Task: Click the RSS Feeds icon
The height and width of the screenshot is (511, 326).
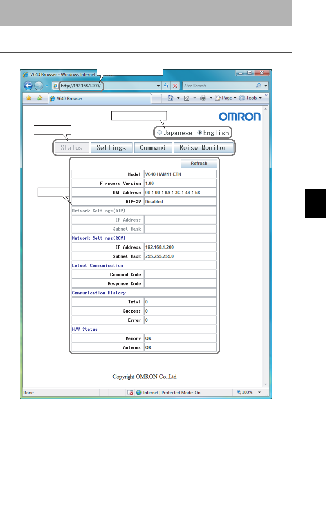Action: pyautogui.click(x=187, y=98)
